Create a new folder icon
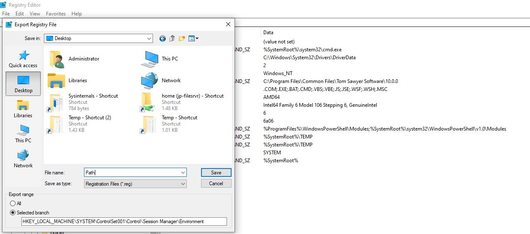This screenshot has width=530, height=234. pyautogui.click(x=182, y=38)
